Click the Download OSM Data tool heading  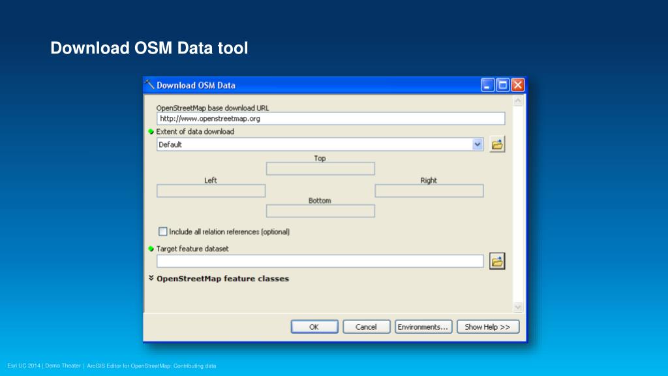[149, 48]
